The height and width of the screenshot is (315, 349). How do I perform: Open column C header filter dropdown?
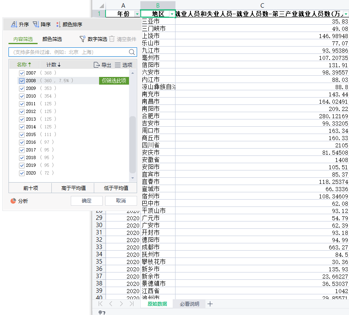(346, 14)
